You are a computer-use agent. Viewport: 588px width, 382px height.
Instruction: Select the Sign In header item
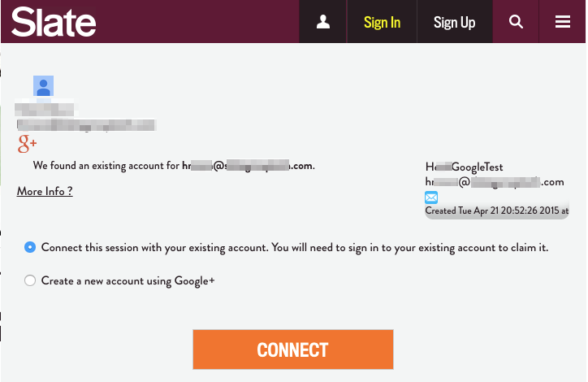tap(382, 22)
